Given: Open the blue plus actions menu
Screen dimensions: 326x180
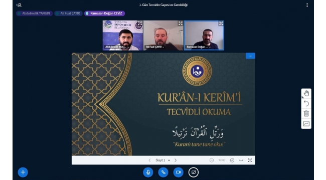Looking at the screenshot, I should tap(23, 172).
